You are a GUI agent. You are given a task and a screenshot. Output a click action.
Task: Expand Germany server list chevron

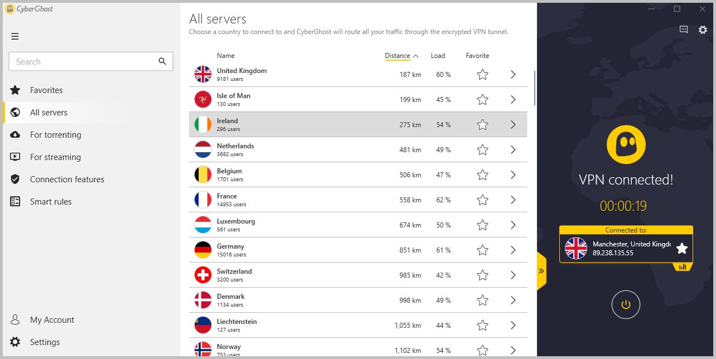point(513,250)
